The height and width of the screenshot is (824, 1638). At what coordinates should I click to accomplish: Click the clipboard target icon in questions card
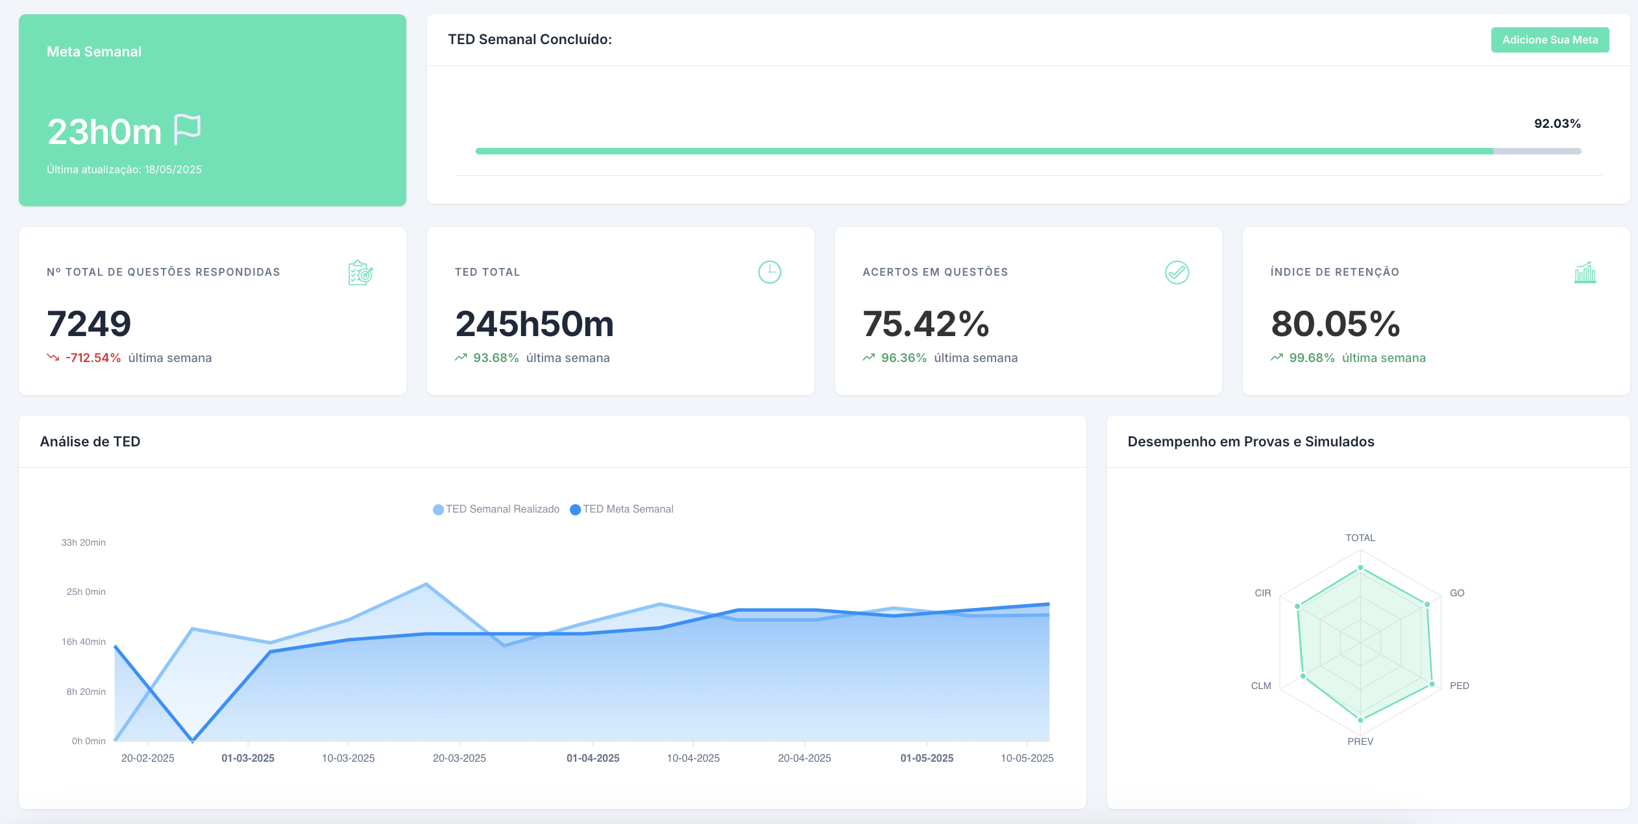tap(360, 273)
